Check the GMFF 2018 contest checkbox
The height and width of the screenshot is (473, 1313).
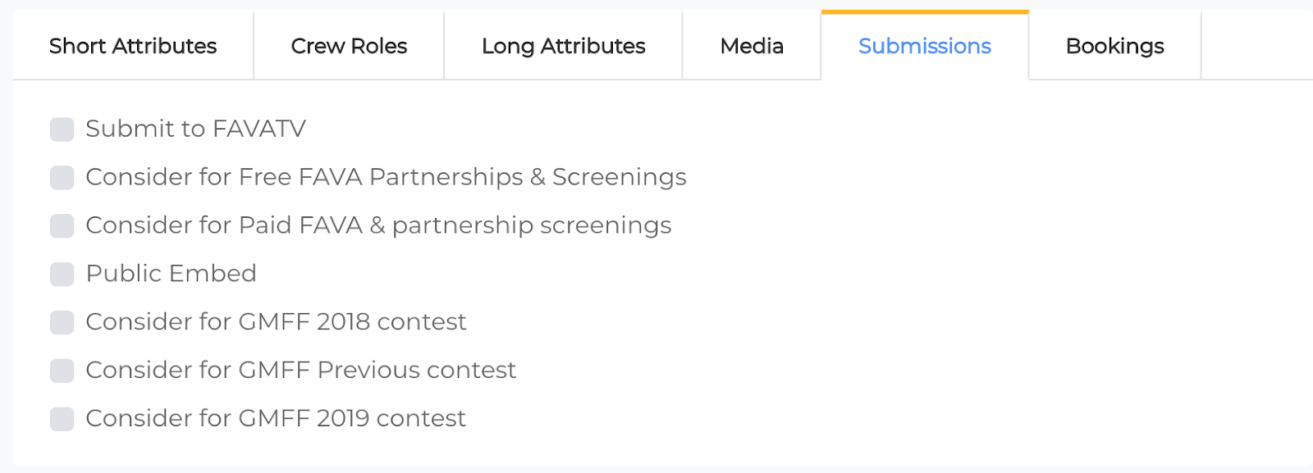(x=62, y=323)
